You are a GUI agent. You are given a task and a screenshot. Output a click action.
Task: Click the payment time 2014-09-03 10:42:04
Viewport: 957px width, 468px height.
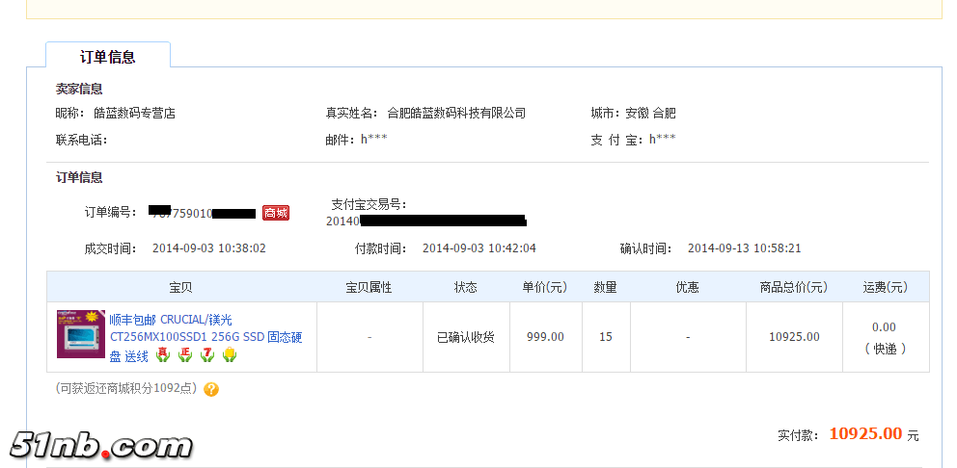coord(479,248)
